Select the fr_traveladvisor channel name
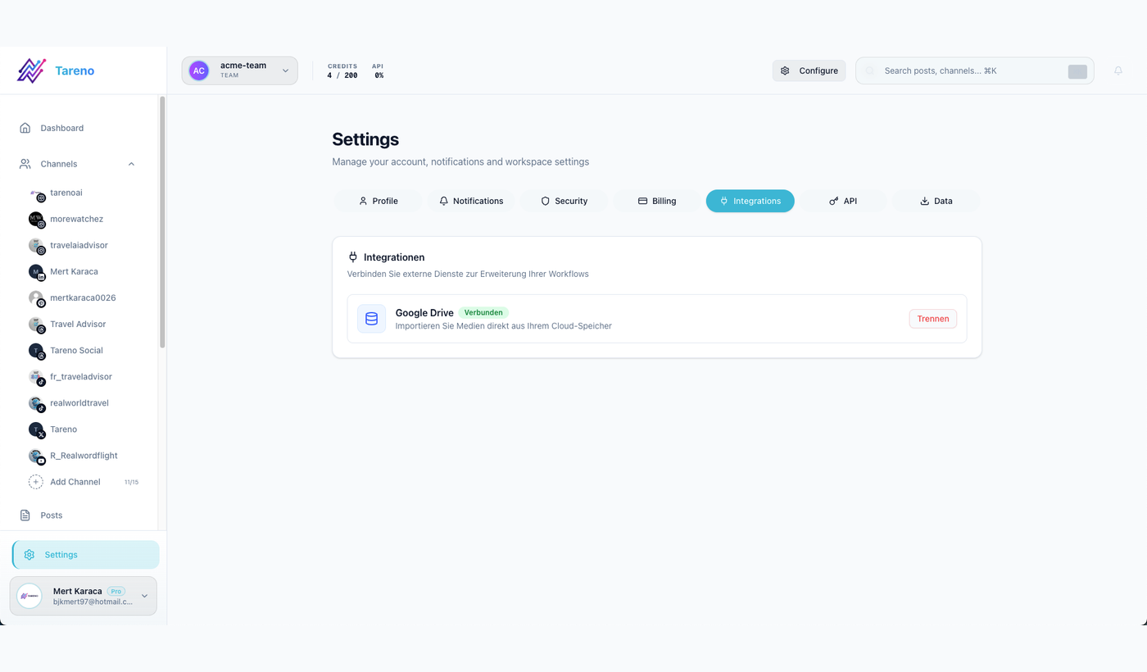1147x672 pixels. [x=81, y=376]
